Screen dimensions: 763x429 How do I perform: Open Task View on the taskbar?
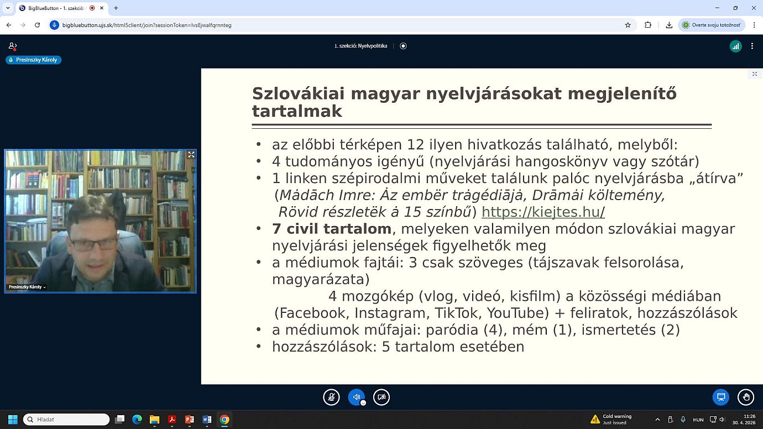point(119,420)
